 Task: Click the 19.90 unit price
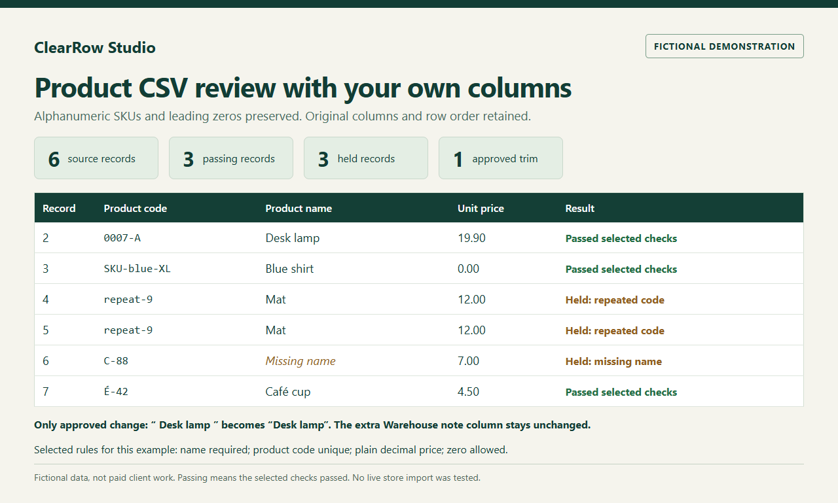(471, 238)
